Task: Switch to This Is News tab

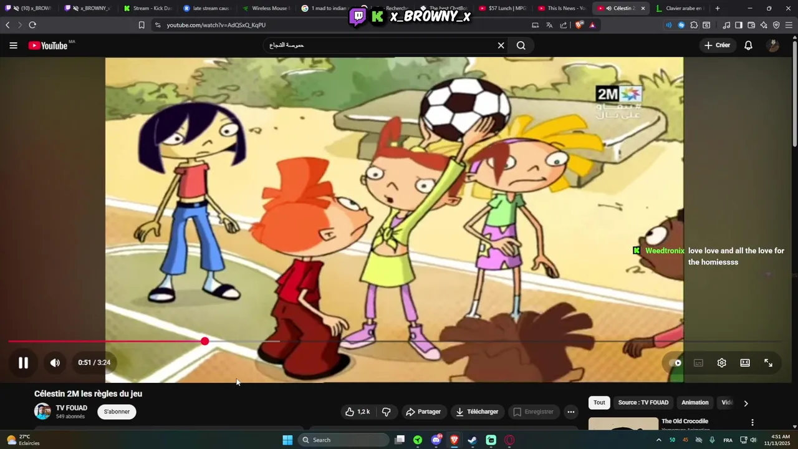Action: tap(561, 8)
